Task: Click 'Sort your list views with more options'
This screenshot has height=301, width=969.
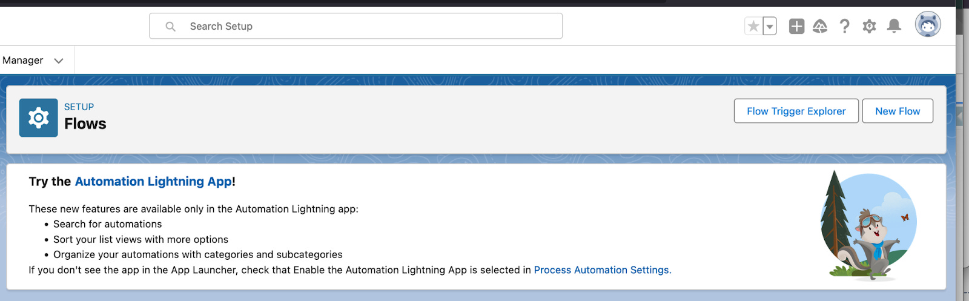Action: point(141,239)
